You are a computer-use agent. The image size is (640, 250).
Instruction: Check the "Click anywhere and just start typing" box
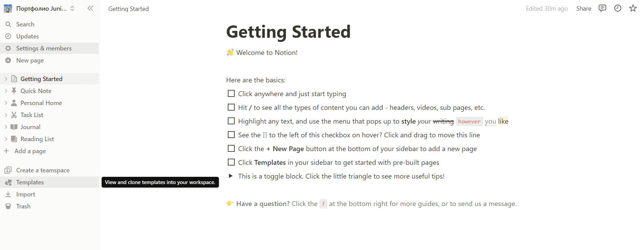(231, 94)
